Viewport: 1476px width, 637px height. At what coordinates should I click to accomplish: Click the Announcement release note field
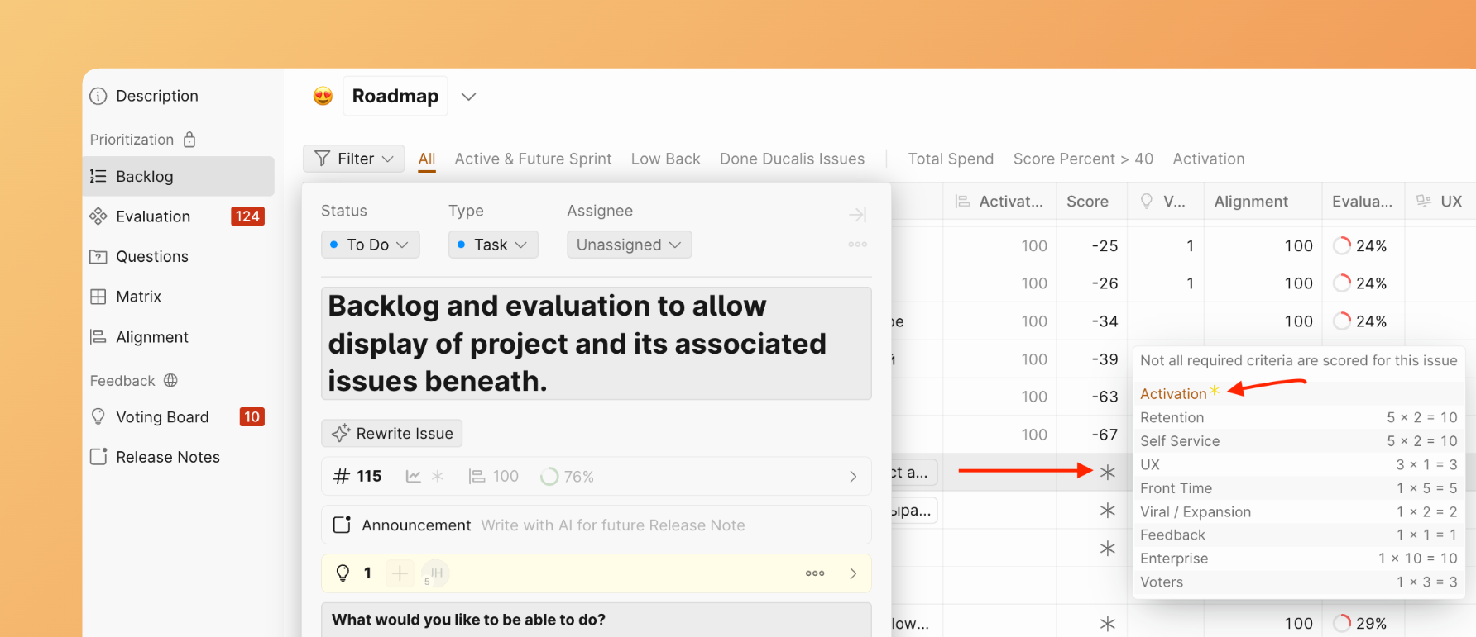(x=612, y=525)
